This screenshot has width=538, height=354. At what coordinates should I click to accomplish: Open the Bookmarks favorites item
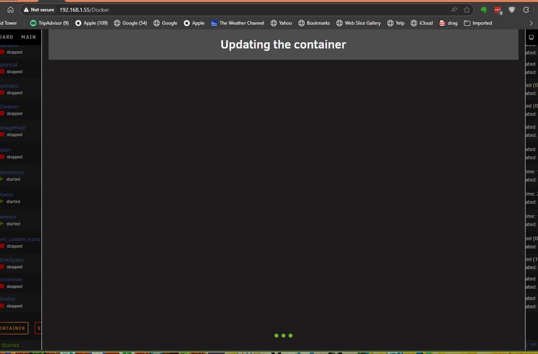point(314,23)
